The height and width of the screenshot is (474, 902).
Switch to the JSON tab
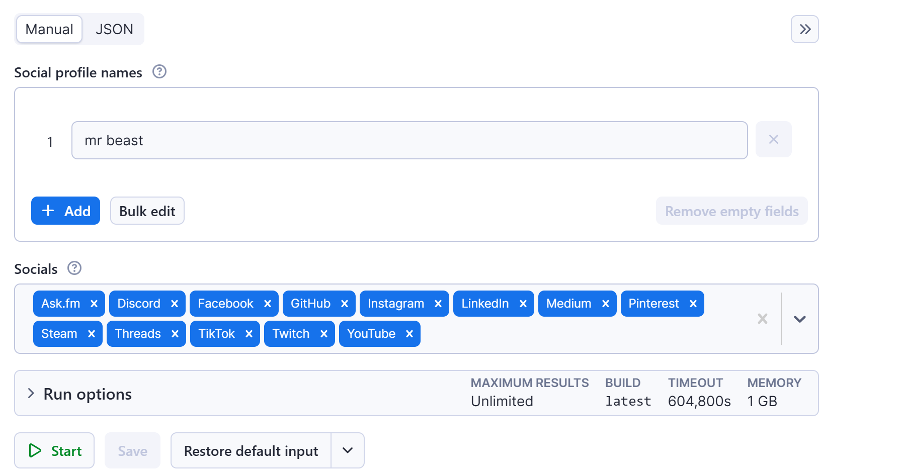(x=114, y=29)
